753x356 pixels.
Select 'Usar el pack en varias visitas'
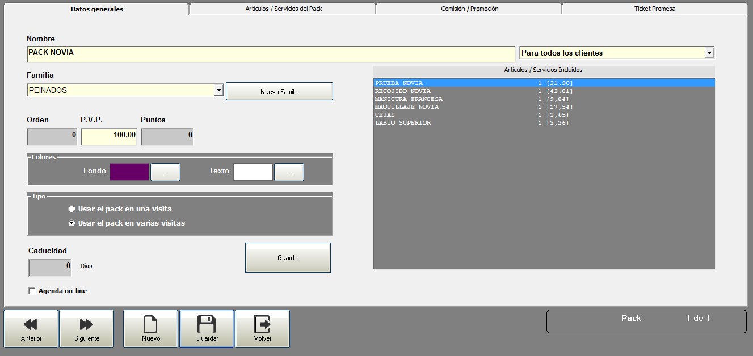pos(72,223)
